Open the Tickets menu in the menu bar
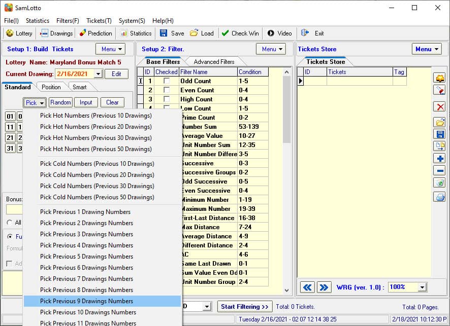Screen dimensions: 450x326 [x=99, y=21]
